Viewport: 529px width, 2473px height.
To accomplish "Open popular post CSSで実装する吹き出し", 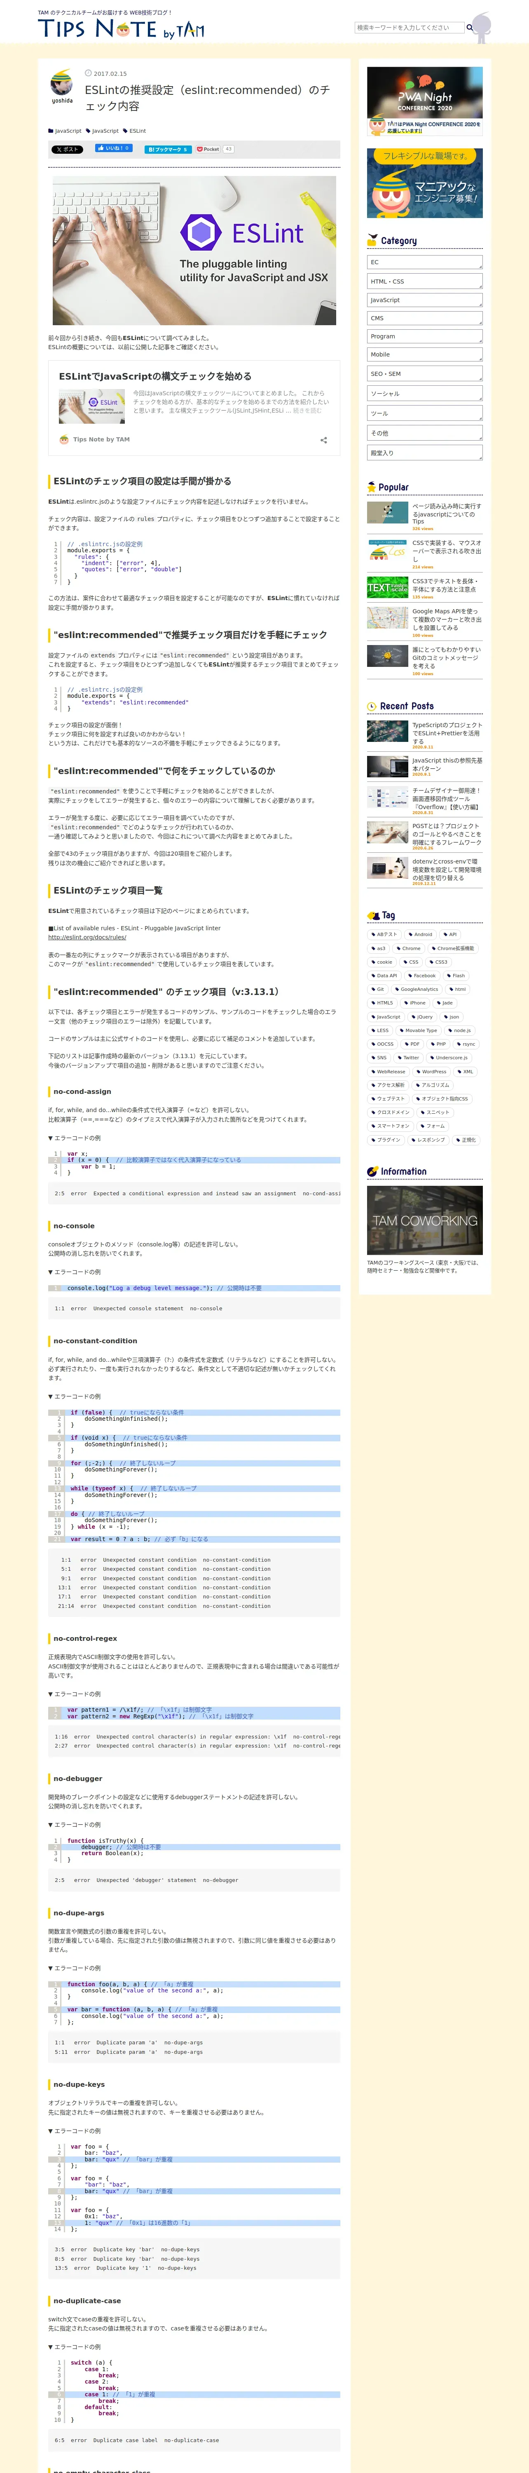I will [447, 551].
